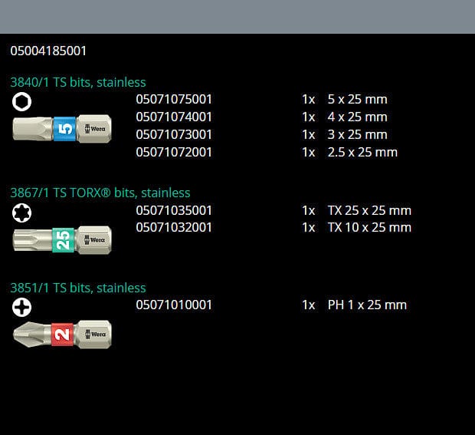Click the hexagon drive profile icon
The image size is (475, 435).
22,101
